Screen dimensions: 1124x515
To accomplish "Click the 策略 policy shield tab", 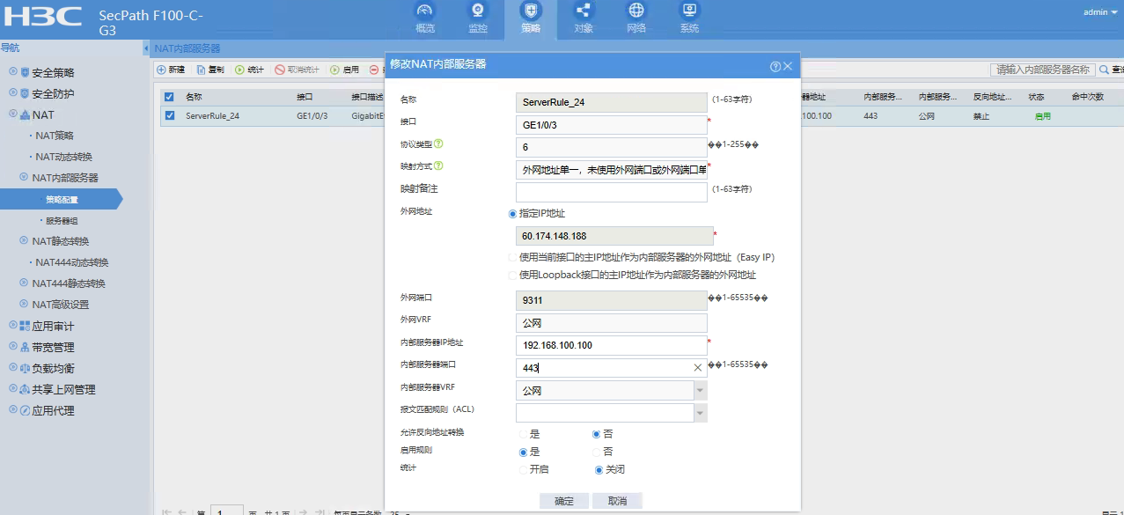I will (531, 18).
